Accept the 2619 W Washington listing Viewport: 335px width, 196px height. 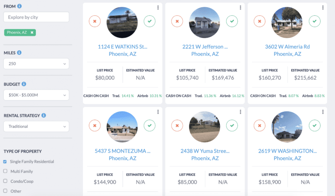[314, 126]
